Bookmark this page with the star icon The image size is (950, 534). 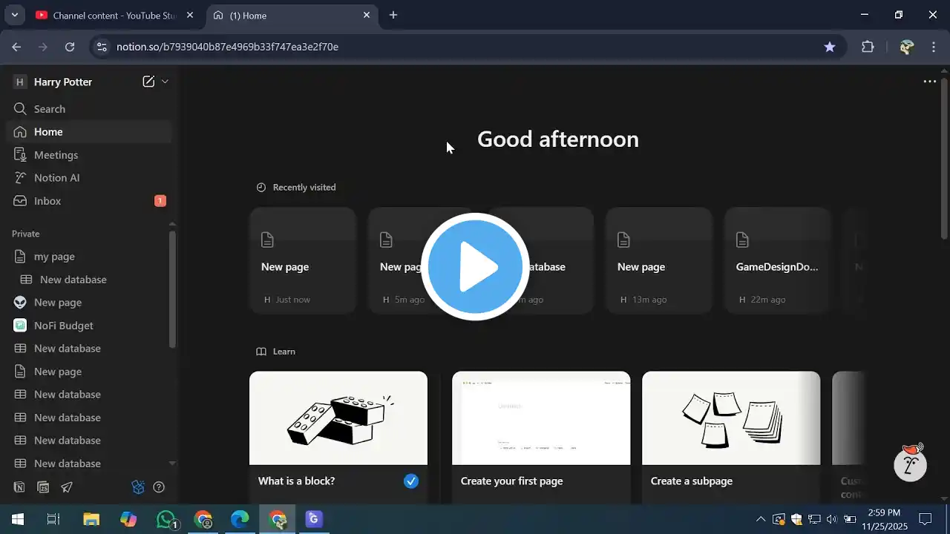pos(830,47)
